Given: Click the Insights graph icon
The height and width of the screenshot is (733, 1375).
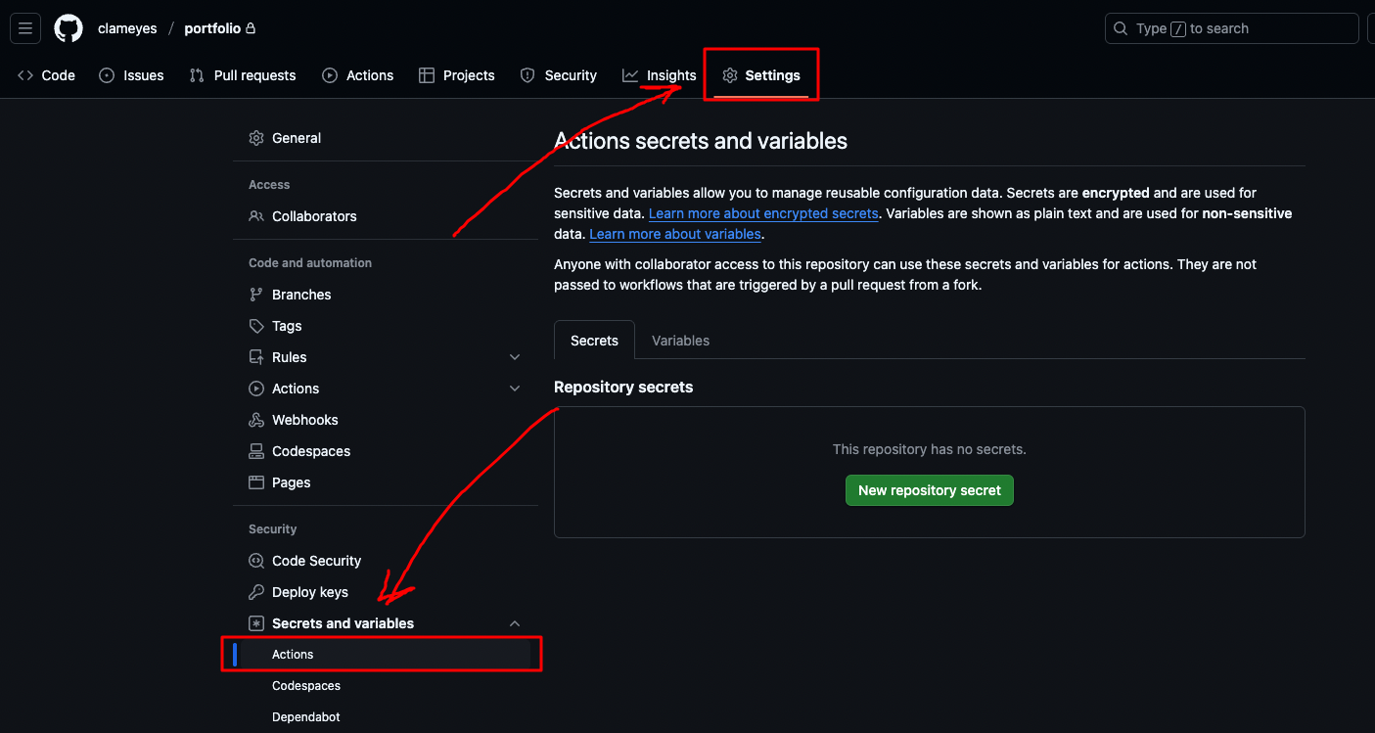Looking at the screenshot, I should tap(630, 75).
